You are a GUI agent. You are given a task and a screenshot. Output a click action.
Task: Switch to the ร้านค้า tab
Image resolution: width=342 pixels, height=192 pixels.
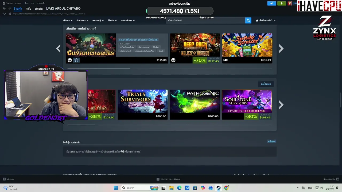(x=18, y=9)
